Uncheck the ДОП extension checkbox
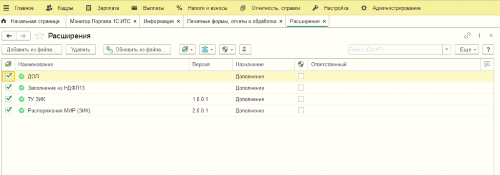Screen dimensions: 500x175 pos(9,76)
